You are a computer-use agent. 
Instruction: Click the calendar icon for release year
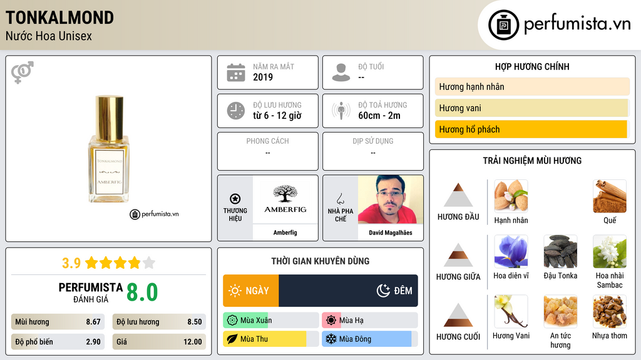(x=236, y=72)
